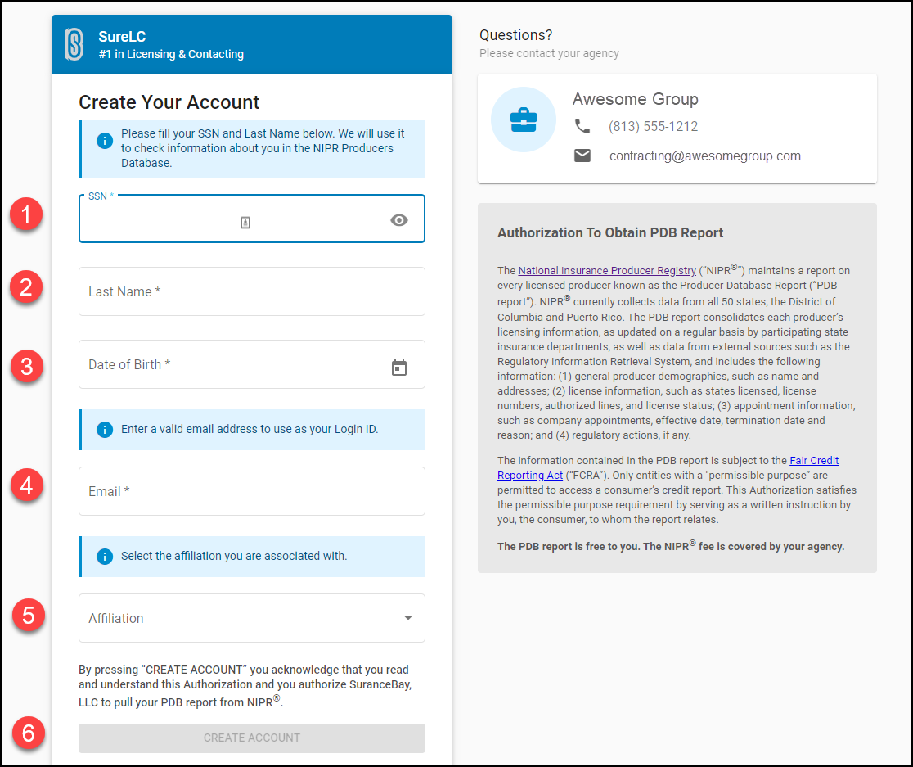Image resolution: width=913 pixels, height=767 pixels.
Task: Click the 'Please contact your agency' text
Action: click(549, 53)
